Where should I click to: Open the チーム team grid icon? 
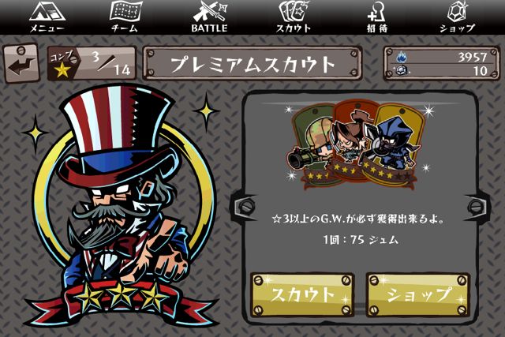tap(125, 17)
